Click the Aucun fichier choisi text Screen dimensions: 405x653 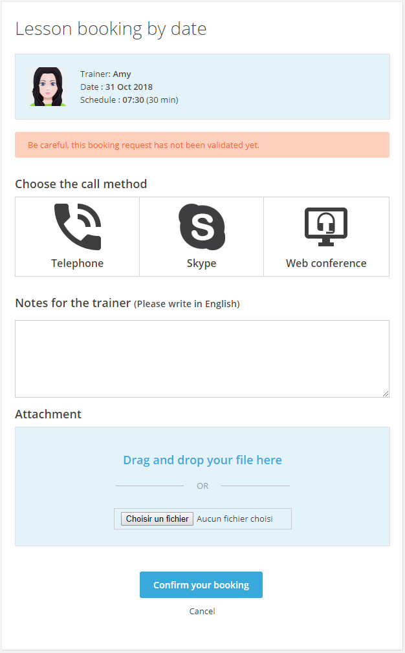tap(235, 519)
